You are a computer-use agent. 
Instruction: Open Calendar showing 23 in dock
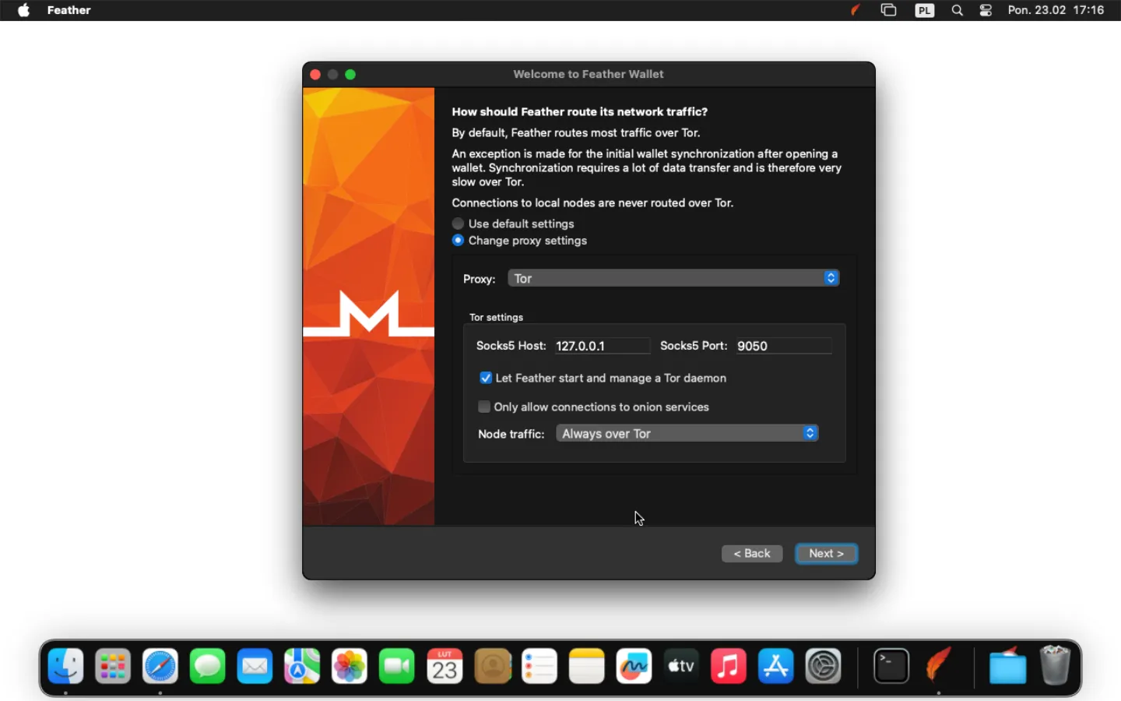coord(445,667)
